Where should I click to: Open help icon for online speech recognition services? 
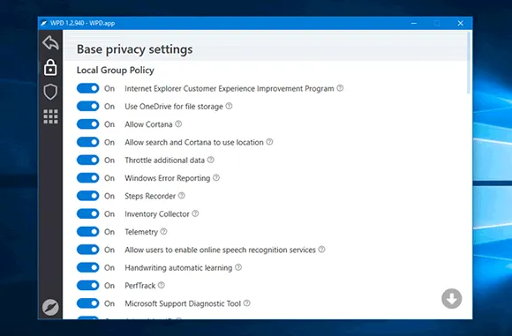click(321, 250)
